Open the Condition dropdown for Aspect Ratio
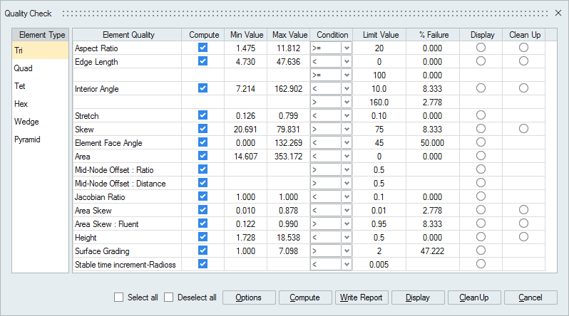Image resolution: width=569 pixels, height=316 pixels. [347, 48]
